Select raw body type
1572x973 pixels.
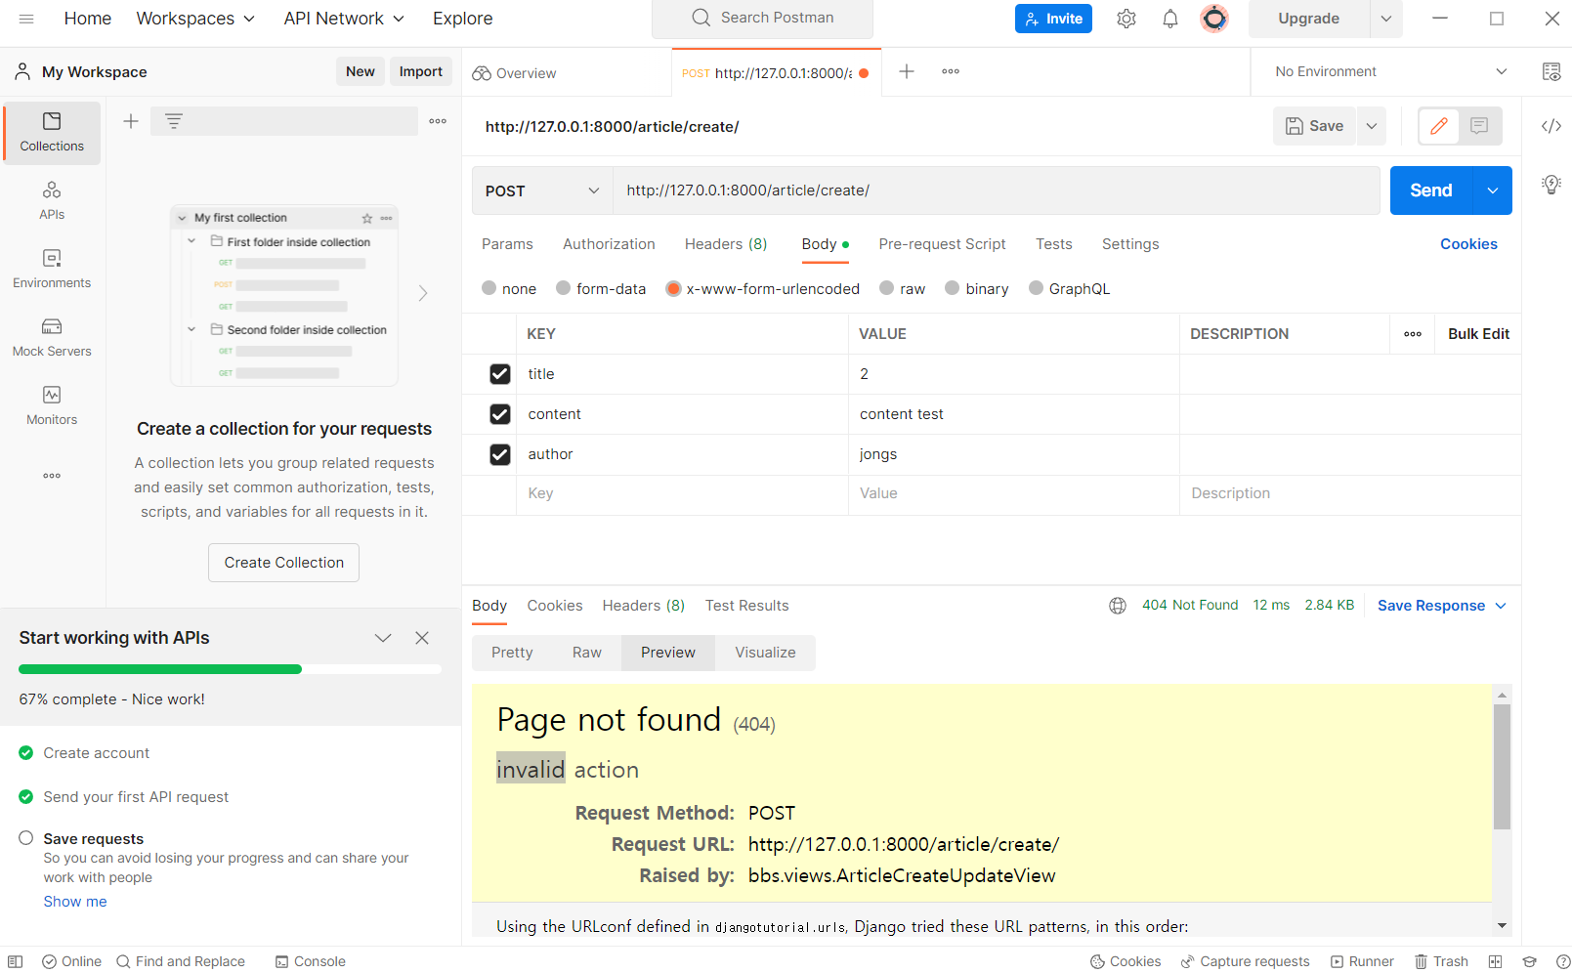click(887, 288)
